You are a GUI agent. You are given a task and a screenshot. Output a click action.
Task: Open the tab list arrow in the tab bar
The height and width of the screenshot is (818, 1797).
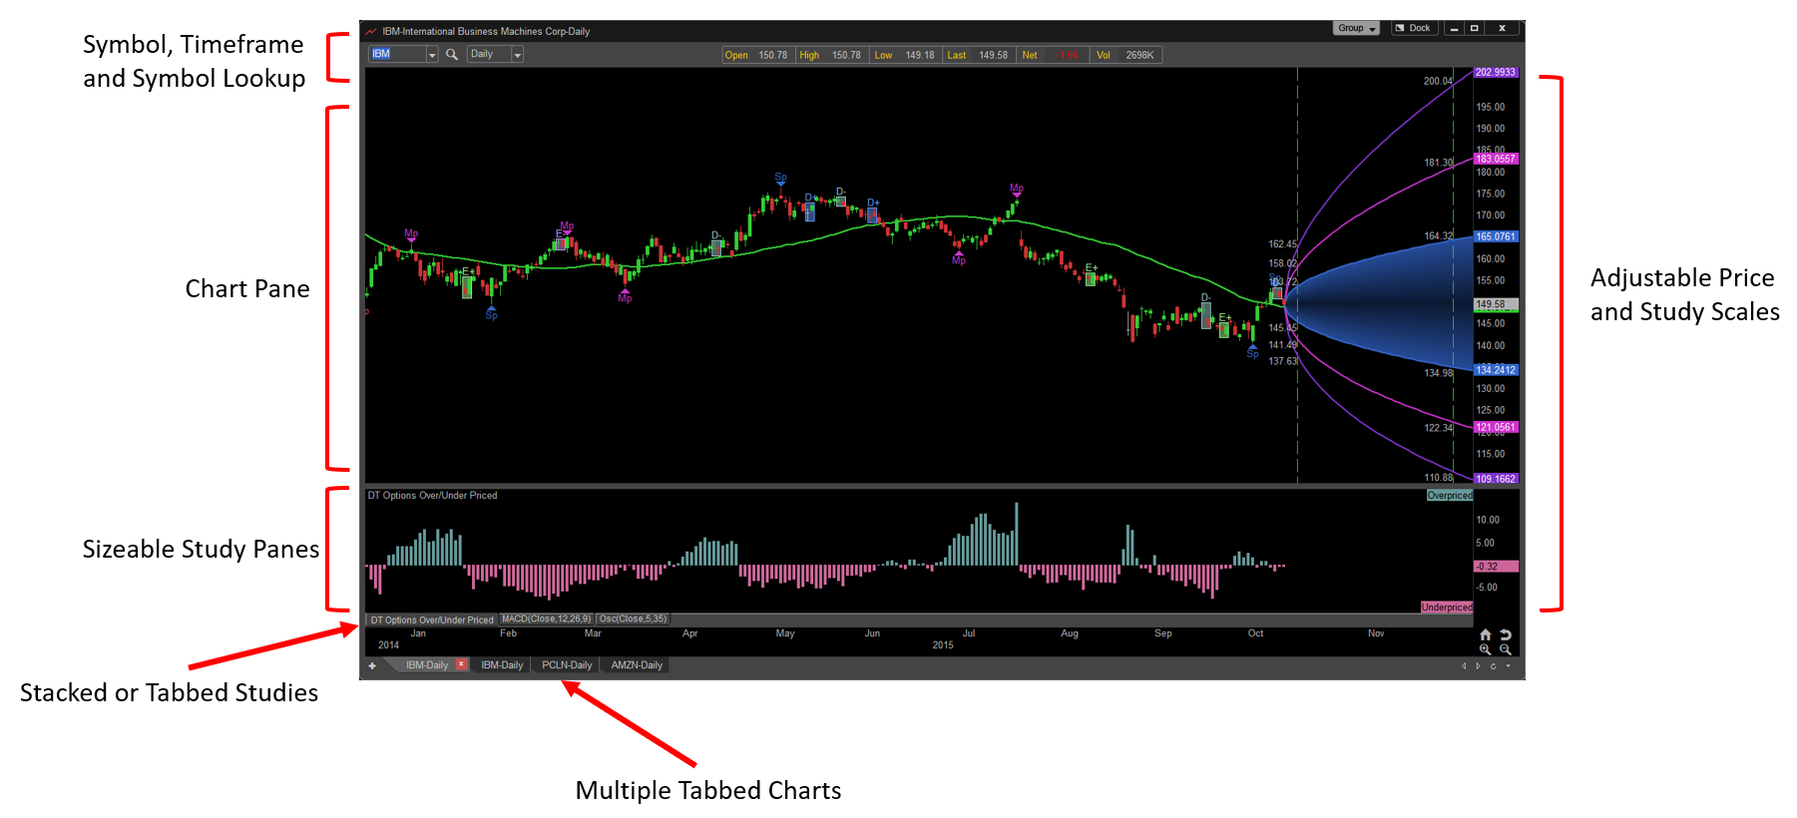click(1508, 665)
